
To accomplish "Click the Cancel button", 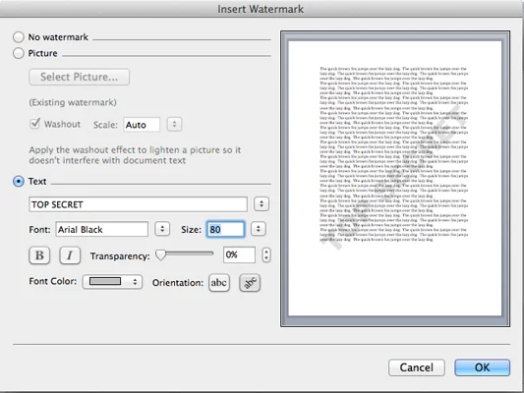I will point(417,367).
